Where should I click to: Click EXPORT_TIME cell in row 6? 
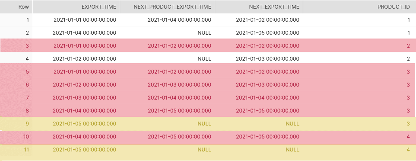point(84,85)
